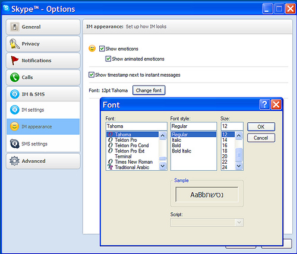297x254 pixels.
Task: Select Times New Roman font
Action: click(x=132, y=162)
